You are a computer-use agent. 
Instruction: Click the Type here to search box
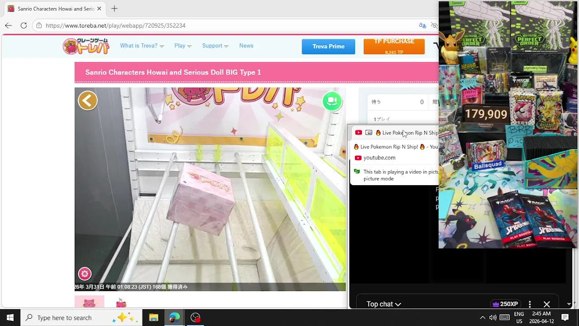81,317
